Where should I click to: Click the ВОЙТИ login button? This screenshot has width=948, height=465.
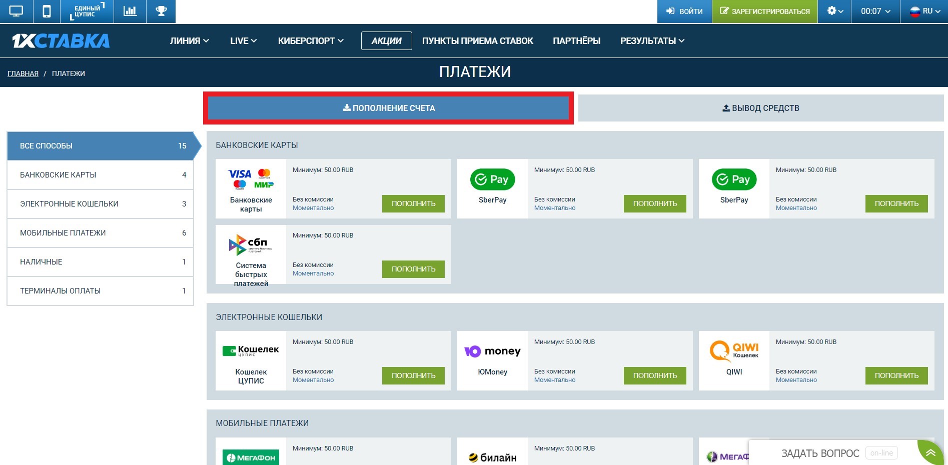[684, 11]
